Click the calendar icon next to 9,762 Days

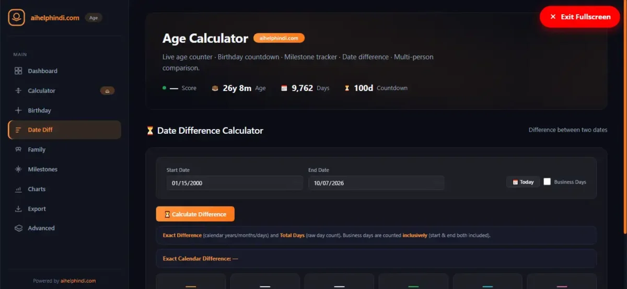pos(284,88)
